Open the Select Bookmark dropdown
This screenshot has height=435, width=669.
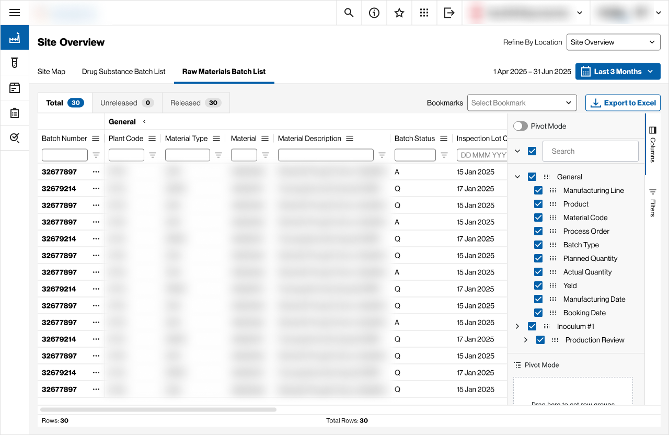(x=522, y=103)
